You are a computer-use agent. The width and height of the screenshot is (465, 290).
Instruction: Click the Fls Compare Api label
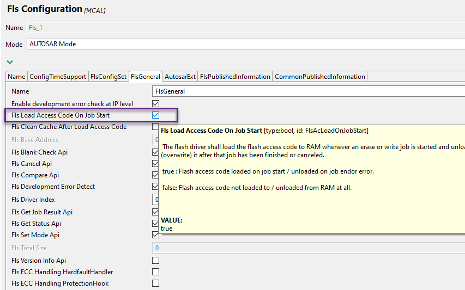pos(35,175)
